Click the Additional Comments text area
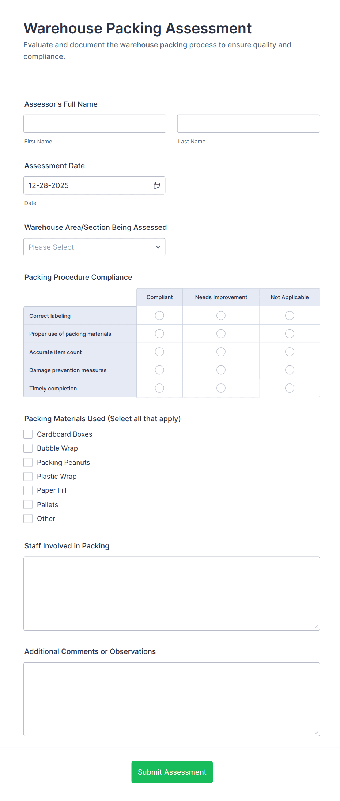This screenshot has height=801, width=340. 171,698
